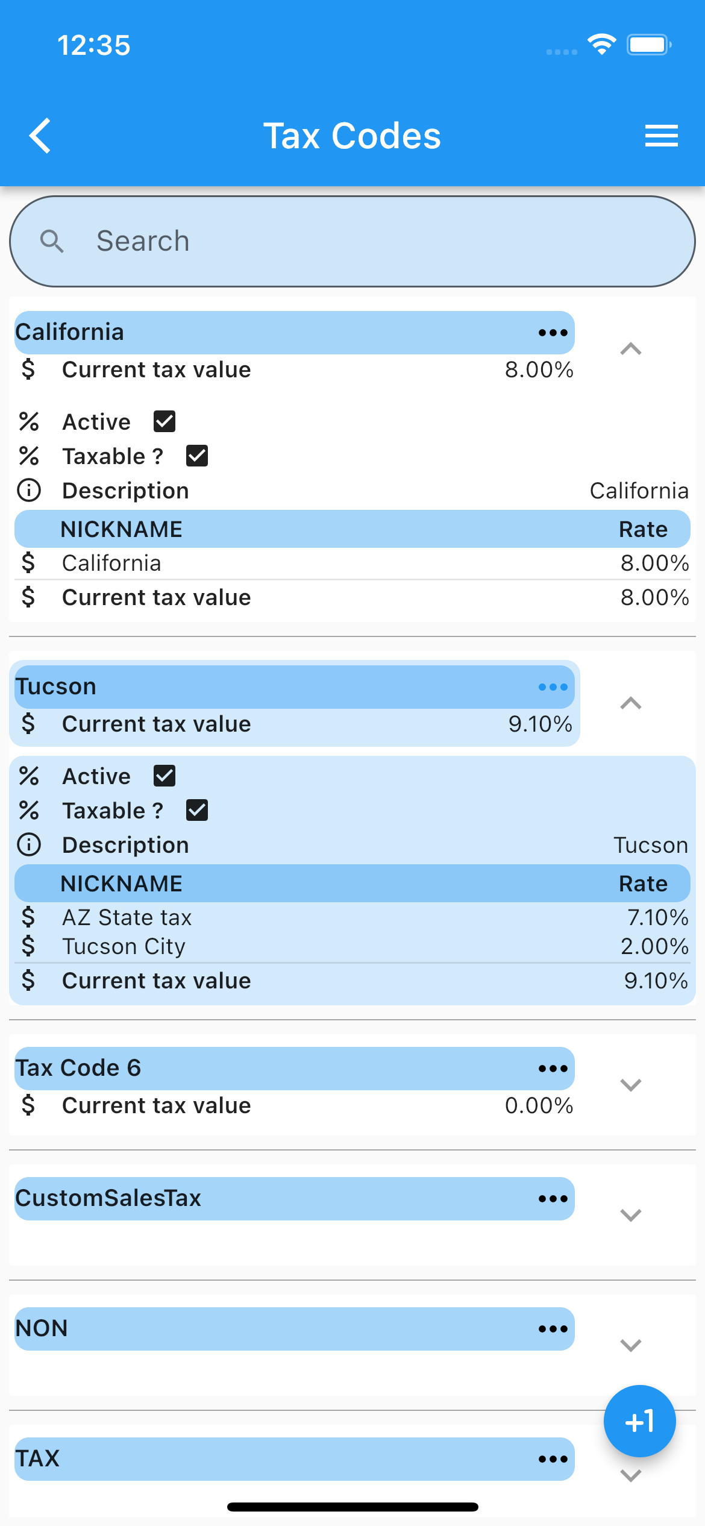Uncheck Active for Tucson
Image resolution: width=705 pixels, height=1526 pixels.
(164, 776)
